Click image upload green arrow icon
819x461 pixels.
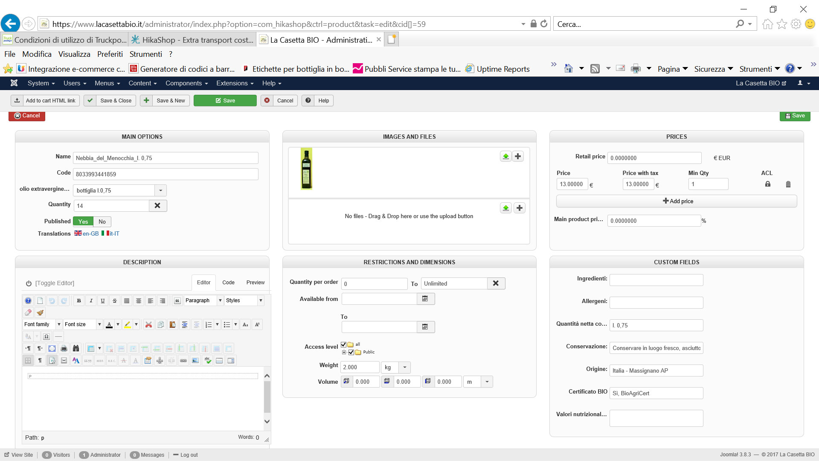tap(505, 157)
